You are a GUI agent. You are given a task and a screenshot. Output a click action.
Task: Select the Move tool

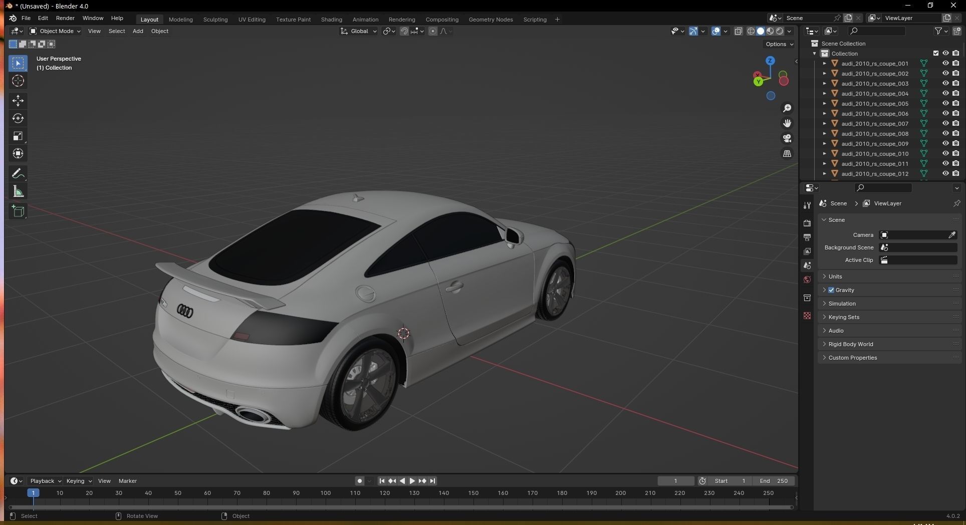[x=18, y=101]
